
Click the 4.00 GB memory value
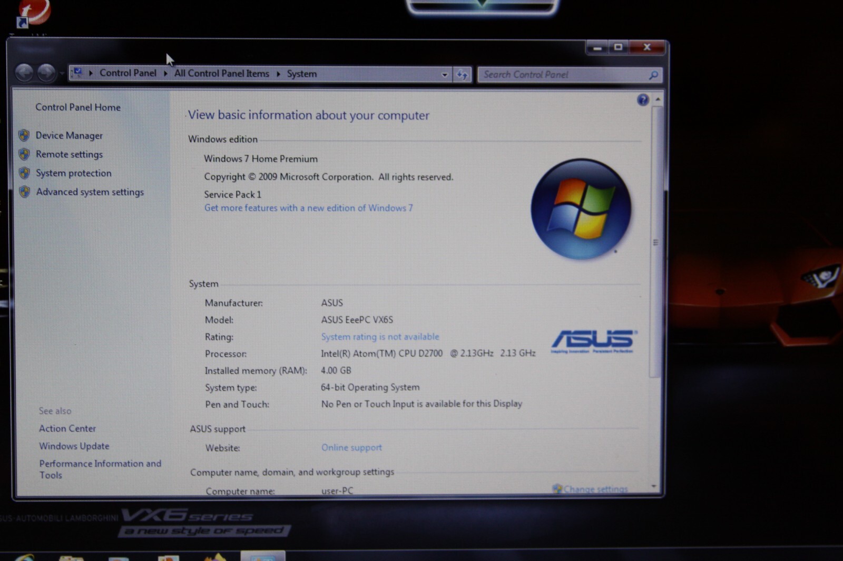point(336,370)
